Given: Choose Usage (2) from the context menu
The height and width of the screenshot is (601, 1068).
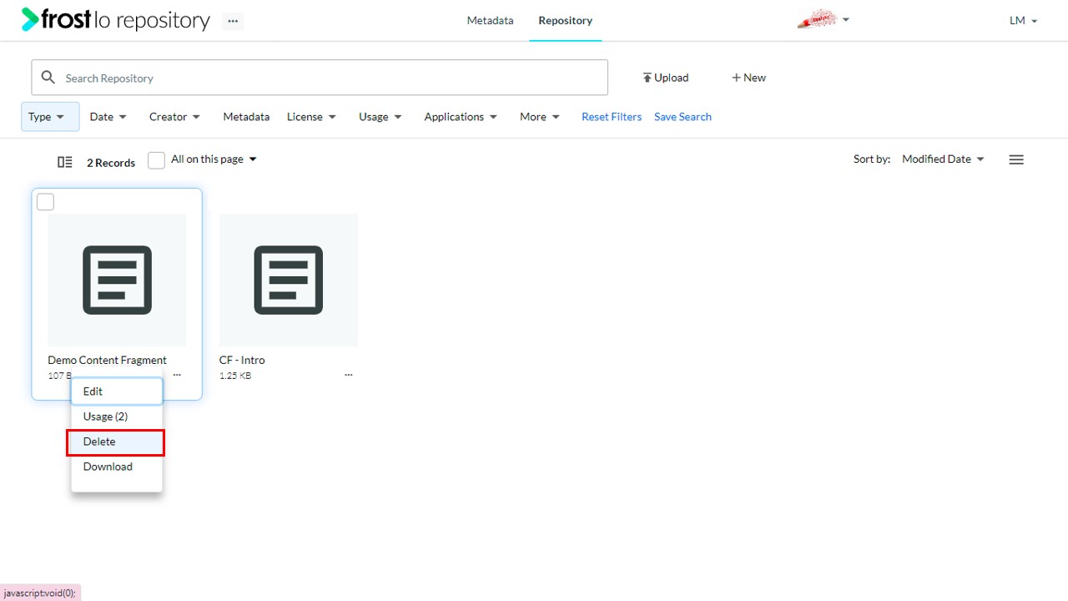Looking at the screenshot, I should [x=117, y=417].
